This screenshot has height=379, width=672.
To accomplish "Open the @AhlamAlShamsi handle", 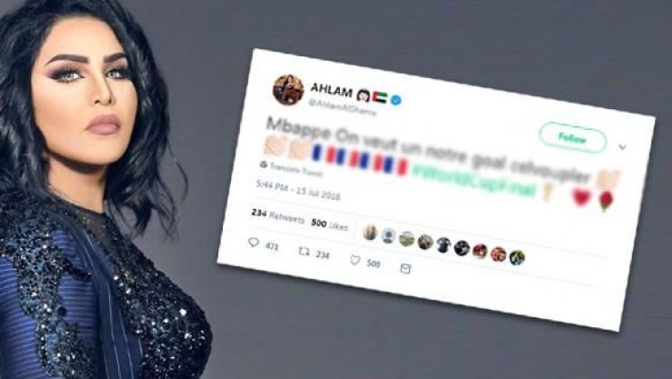I will point(344,109).
